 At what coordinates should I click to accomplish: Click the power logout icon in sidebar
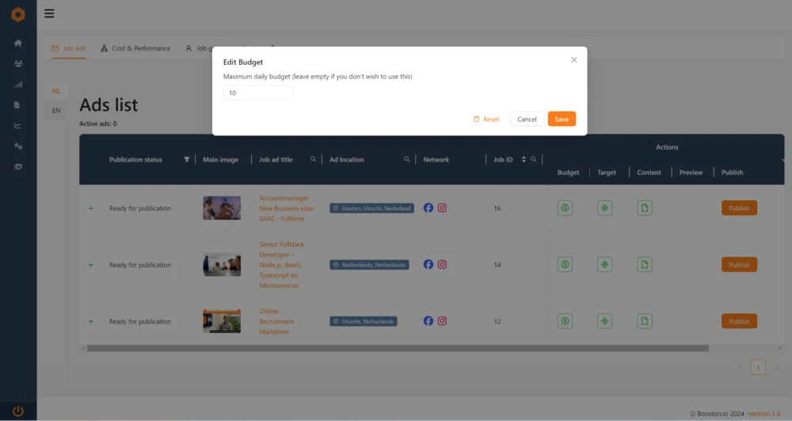(18, 411)
